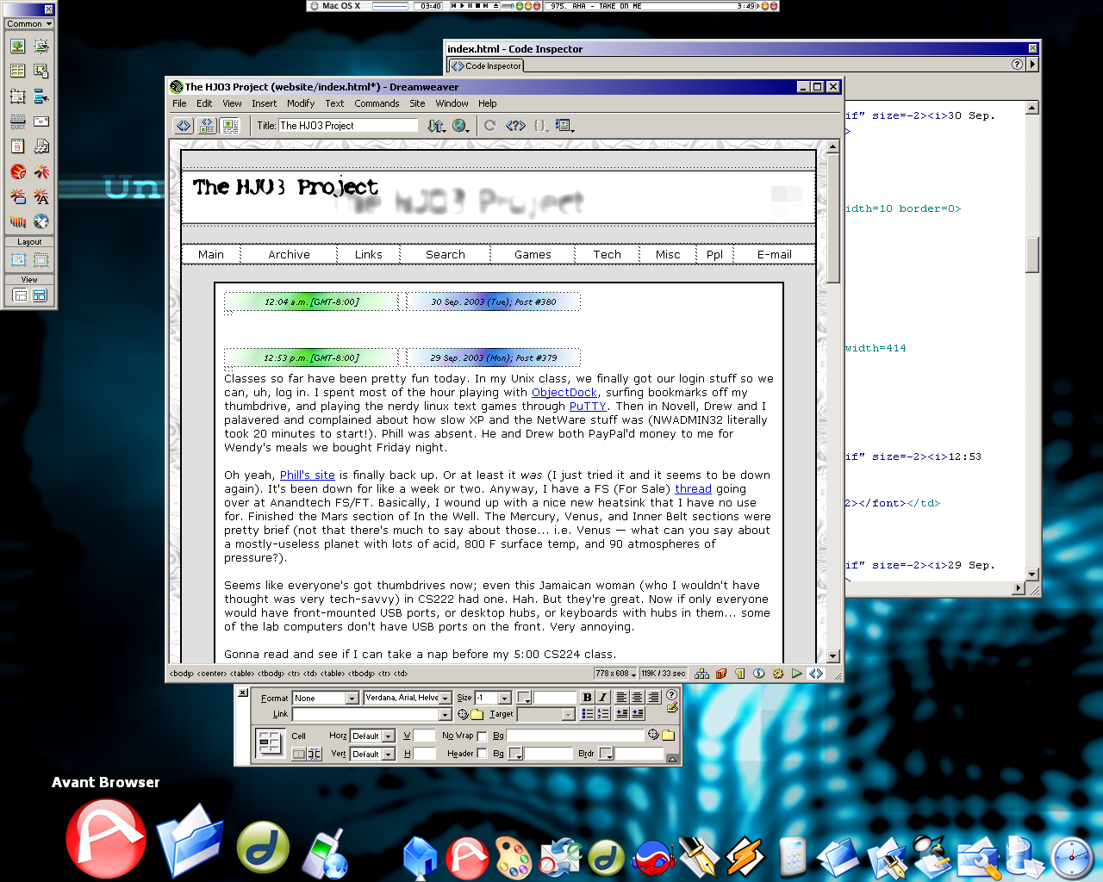1103x882 pixels.
Task: Enable the Header checkbox
Action: coord(482,754)
